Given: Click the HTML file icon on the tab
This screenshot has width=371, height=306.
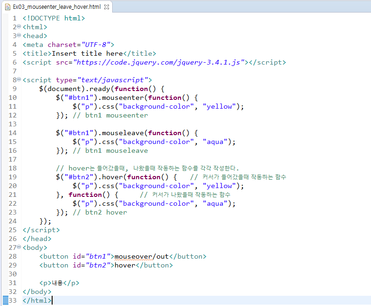Looking at the screenshot, I should [7, 7].
